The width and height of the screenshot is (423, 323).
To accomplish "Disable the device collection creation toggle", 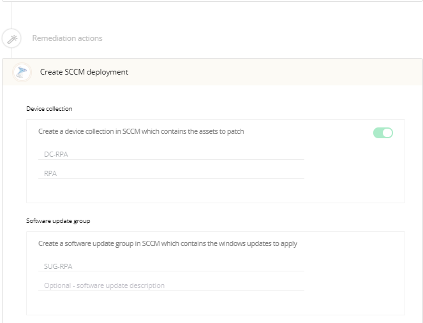I will click(x=383, y=133).
